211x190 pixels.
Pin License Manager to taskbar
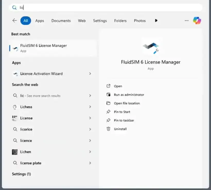click(x=124, y=120)
